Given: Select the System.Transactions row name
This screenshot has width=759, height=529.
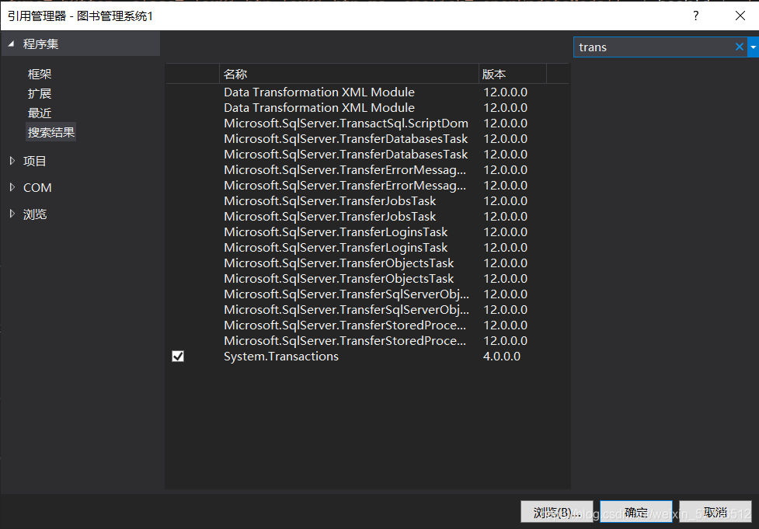Looking at the screenshot, I should (x=280, y=357).
